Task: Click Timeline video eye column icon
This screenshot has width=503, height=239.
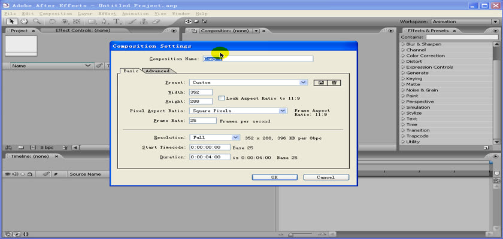Action: click(8, 174)
